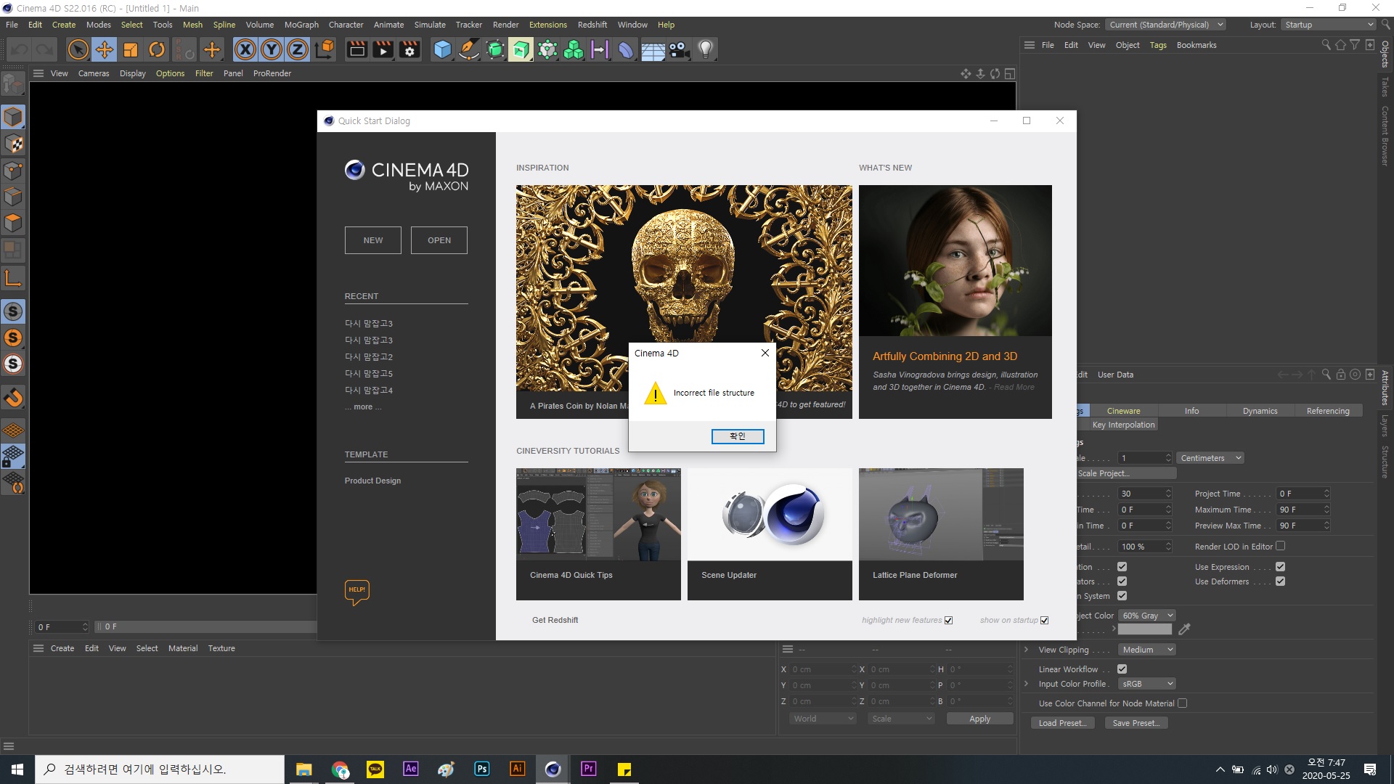Toggle Linear Workflow checkbox
The image size is (1394, 784).
pos(1122,669)
